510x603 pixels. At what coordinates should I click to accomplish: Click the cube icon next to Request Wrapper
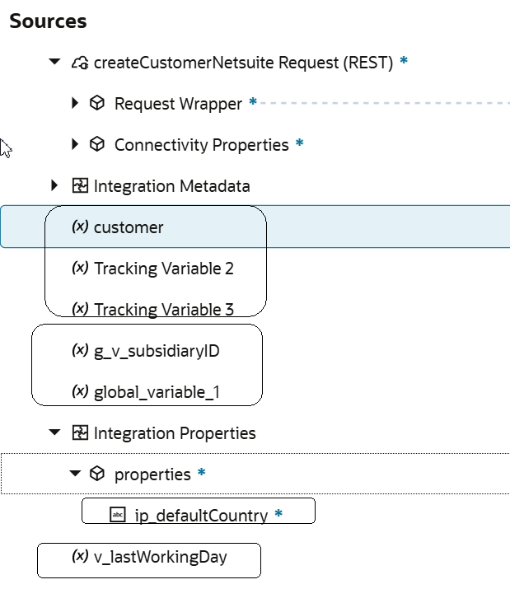97,104
